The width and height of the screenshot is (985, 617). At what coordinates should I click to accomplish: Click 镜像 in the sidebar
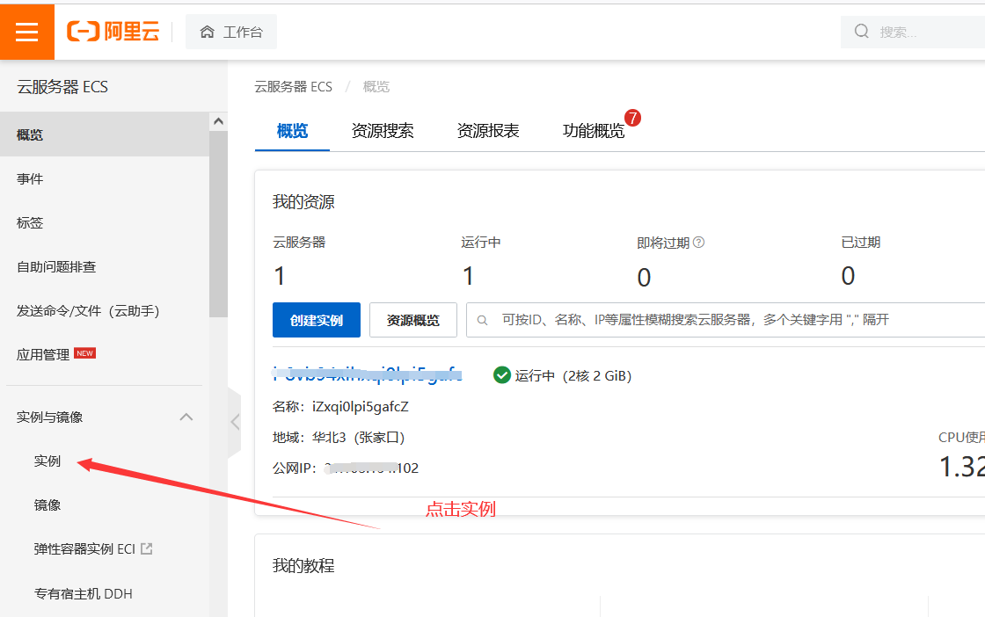pyautogui.click(x=47, y=505)
